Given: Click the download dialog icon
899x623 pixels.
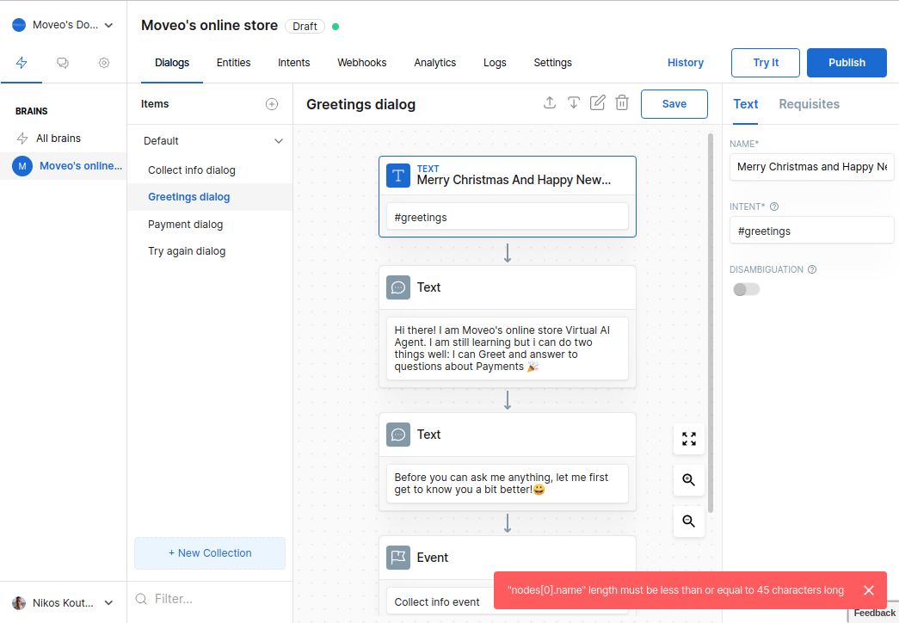Looking at the screenshot, I should point(573,102).
